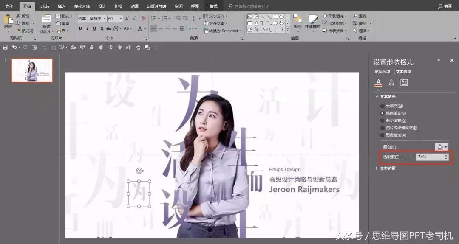Apply bold formatting with the B icon

click(80, 28)
